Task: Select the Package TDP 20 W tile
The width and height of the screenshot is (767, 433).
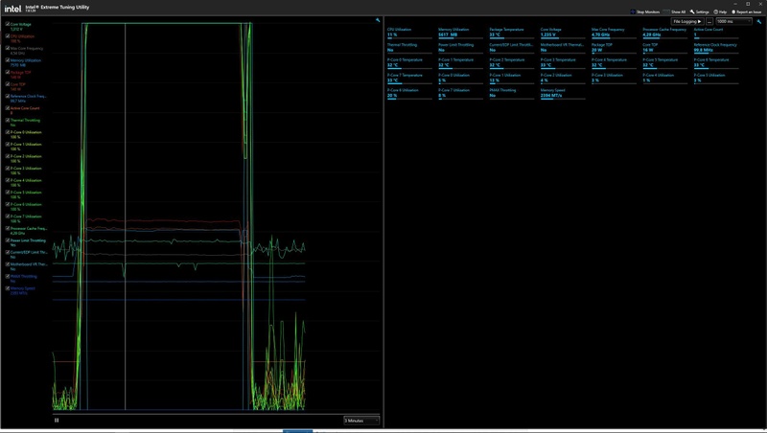Action: coord(614,48)
